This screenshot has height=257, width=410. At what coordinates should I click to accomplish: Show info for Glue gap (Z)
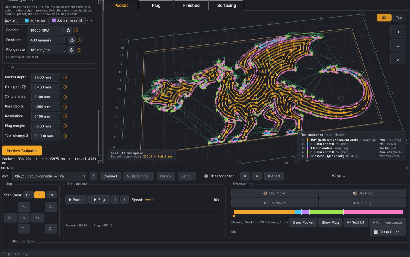coord(65,87)
